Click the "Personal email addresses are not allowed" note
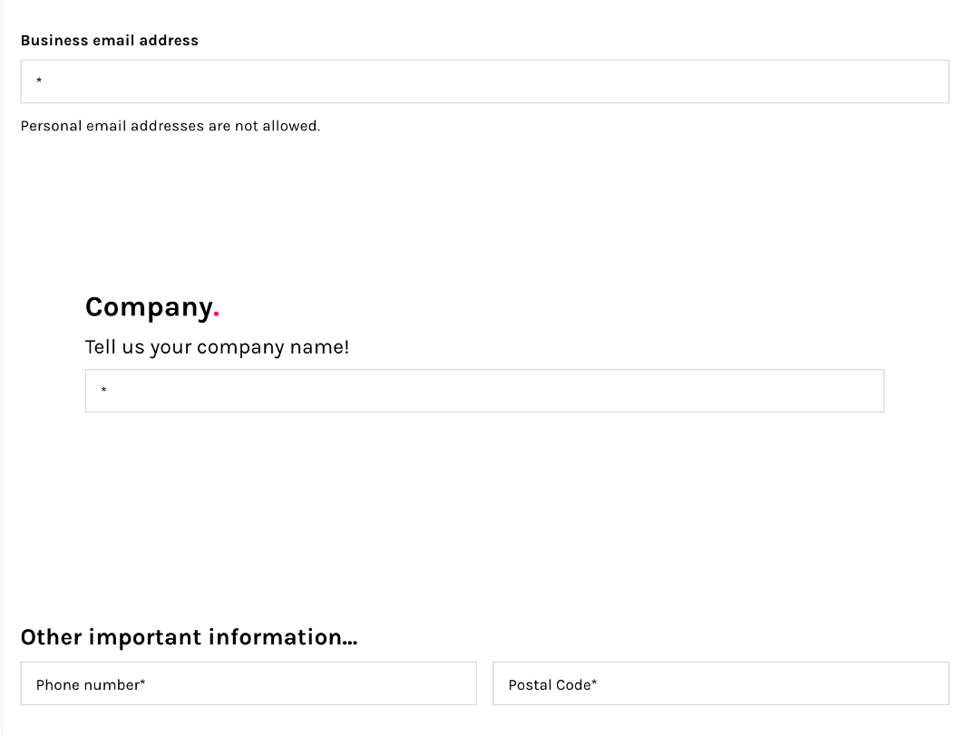The height and width of the screenshot is (736, 956). tap(170, 126)
